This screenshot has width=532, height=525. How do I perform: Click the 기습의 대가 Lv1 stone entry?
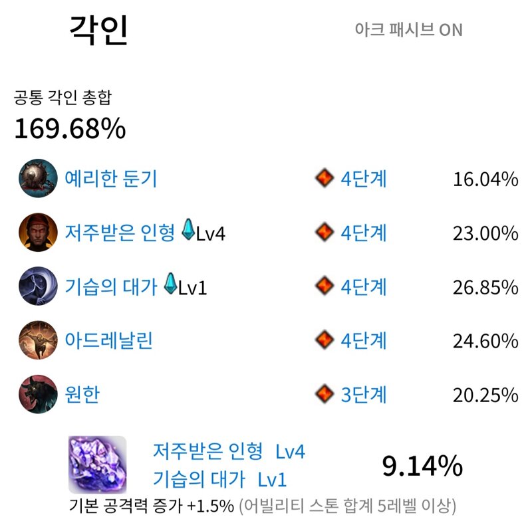(220, 479)
